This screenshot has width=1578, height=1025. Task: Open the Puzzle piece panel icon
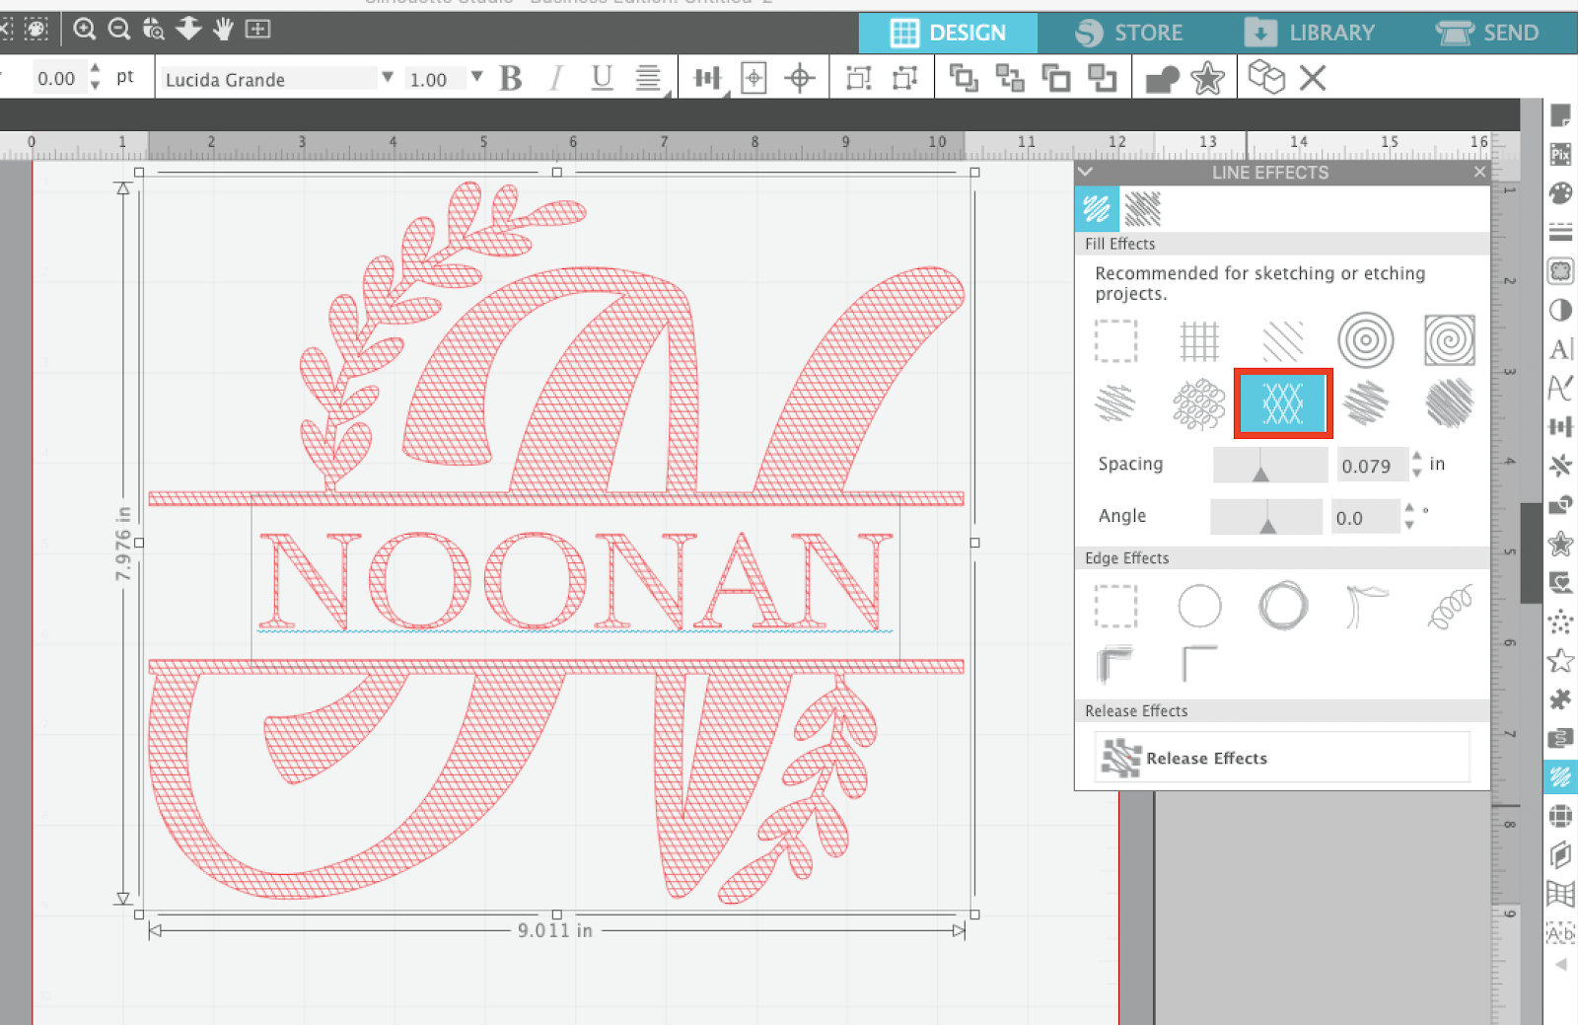[x=1560, y=699]
